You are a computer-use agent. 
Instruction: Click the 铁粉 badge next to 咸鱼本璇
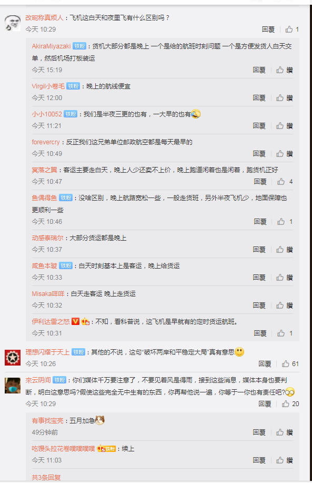point(66,266)
